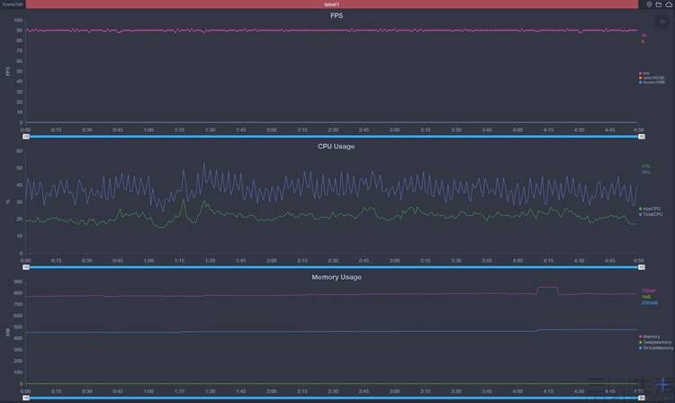Toggle the FPS series in the legend
Screen dimensions: 675x403
click(x=644, y=73)
